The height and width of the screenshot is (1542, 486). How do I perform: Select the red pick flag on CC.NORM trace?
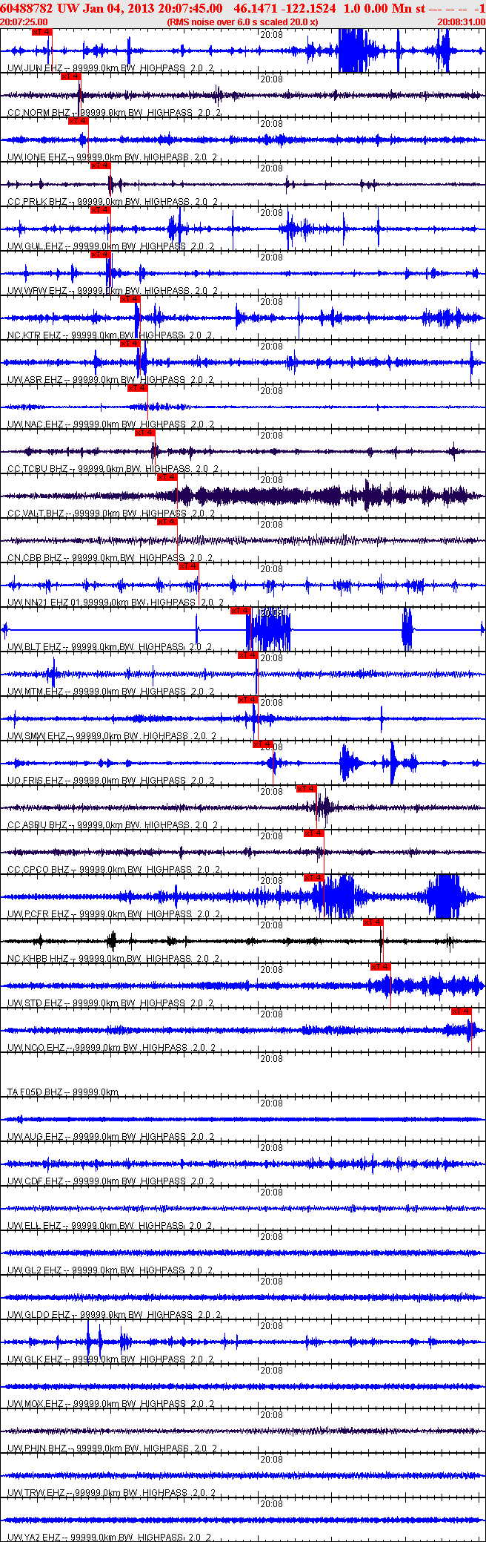pos(70,76)
